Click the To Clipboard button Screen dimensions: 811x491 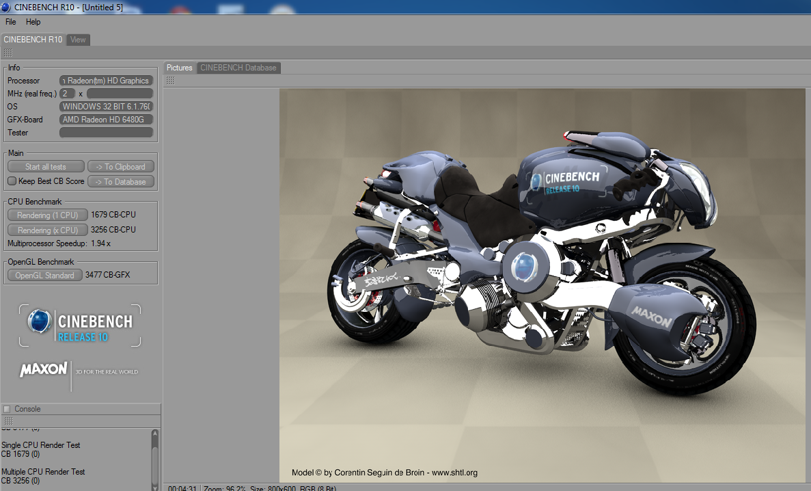[x=120, y=166]
